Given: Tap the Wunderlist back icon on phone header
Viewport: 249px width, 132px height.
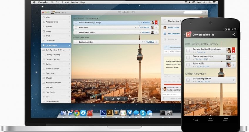Looking at the screenshot, I should pos(188,35).
